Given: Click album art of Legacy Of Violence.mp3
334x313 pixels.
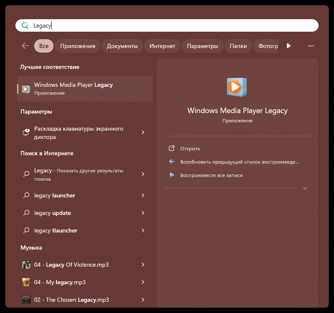Looking at the screenshot, I should click(x=26, y=265).
